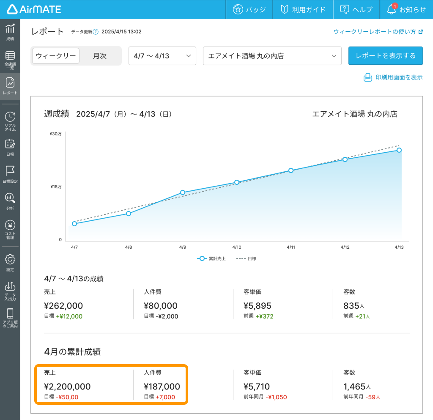Click the 4/12 data point on the chart
Image resolution: width=433 pixels, height=420 pixels.
click(345, 159)
